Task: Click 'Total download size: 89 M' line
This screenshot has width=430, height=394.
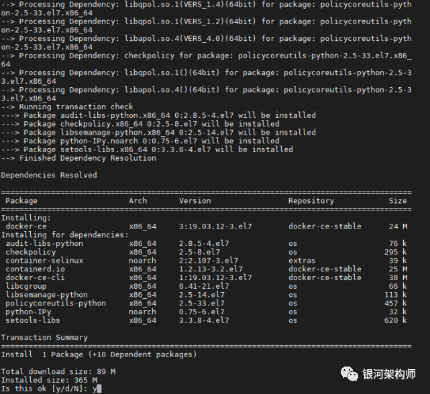Action: [x=58, y=371]
